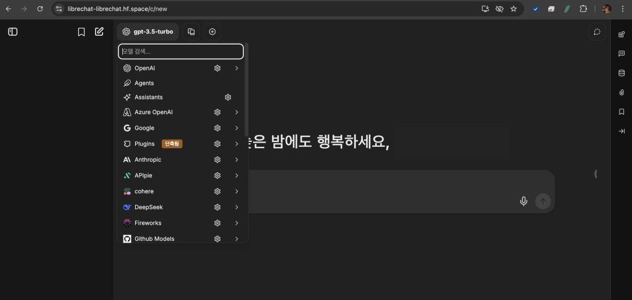Open cohere settings gear
The height and width of the screenshot is (300, 632).
click(x=217, y=191)
